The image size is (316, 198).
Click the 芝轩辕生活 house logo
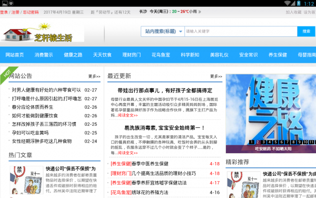click(42, 32)
